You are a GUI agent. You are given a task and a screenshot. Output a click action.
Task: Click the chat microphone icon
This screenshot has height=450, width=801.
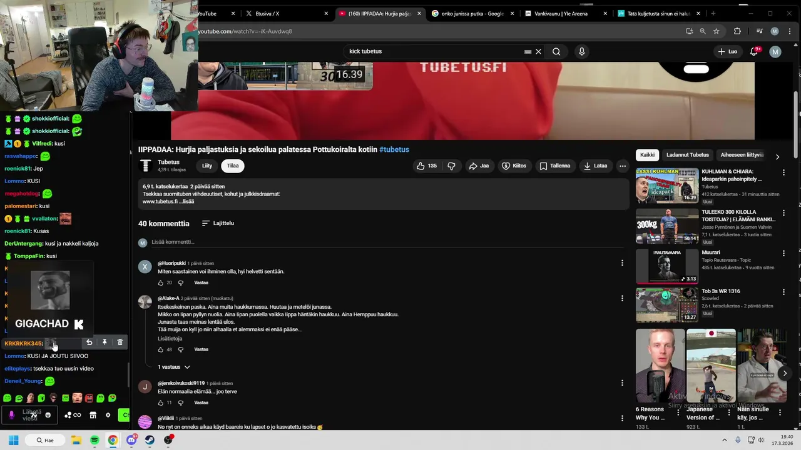[x=11, y=415]
